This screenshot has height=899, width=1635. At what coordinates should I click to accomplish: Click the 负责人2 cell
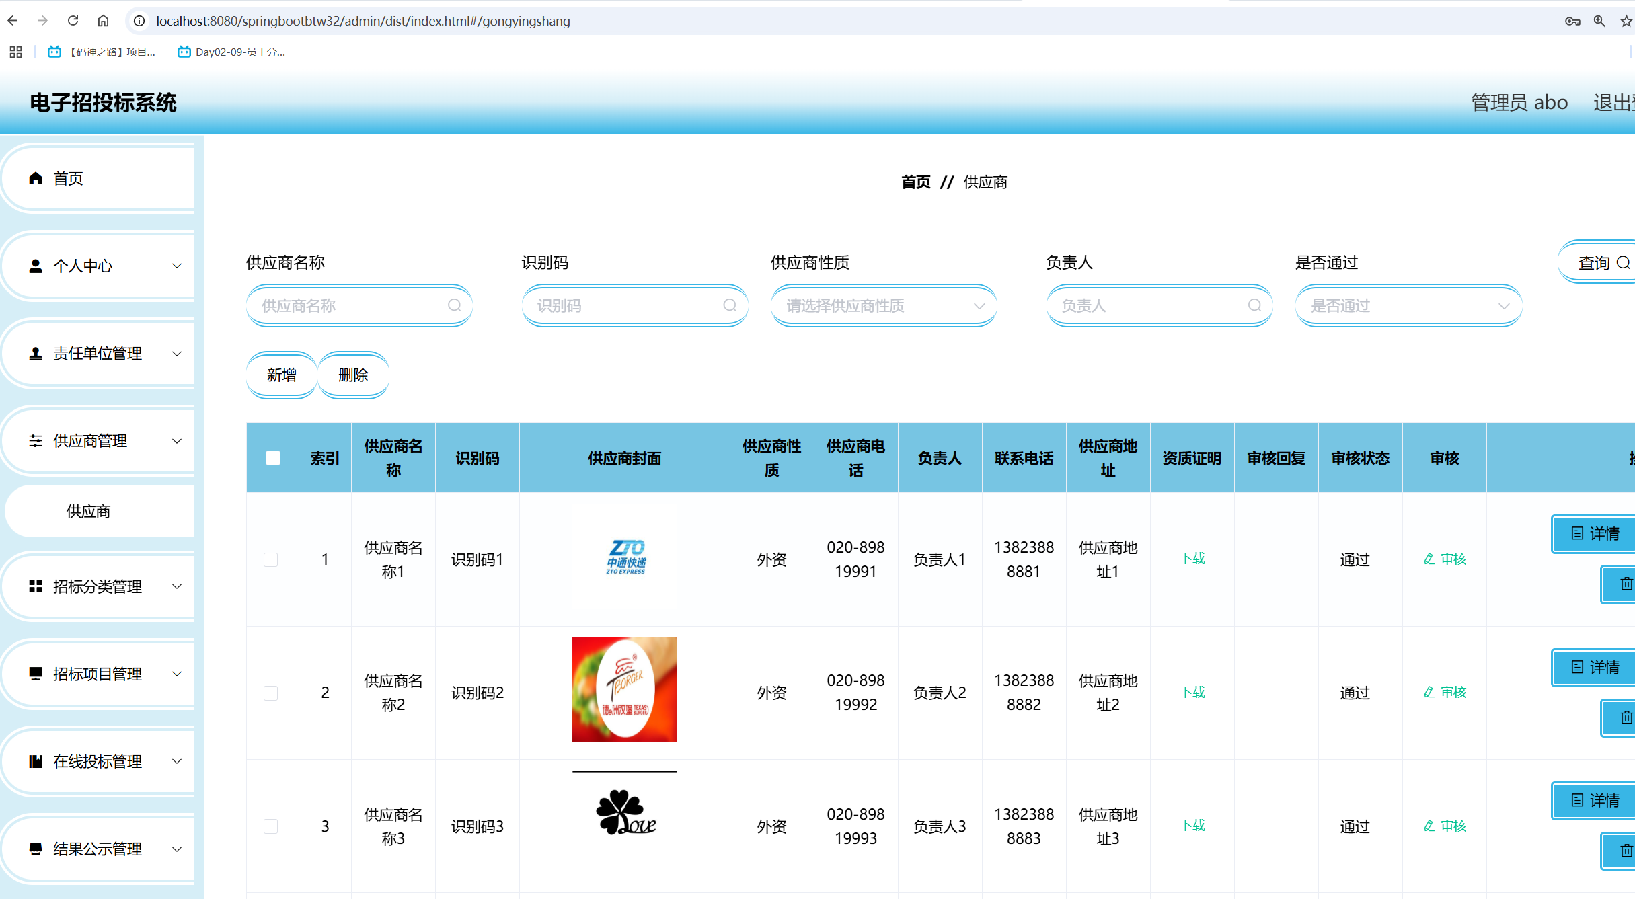tap(940, 693)
